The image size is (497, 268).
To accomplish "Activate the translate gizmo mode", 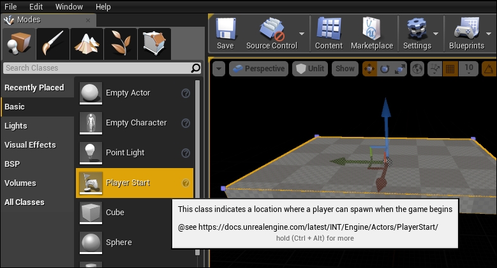I will (x=369, y=69).
